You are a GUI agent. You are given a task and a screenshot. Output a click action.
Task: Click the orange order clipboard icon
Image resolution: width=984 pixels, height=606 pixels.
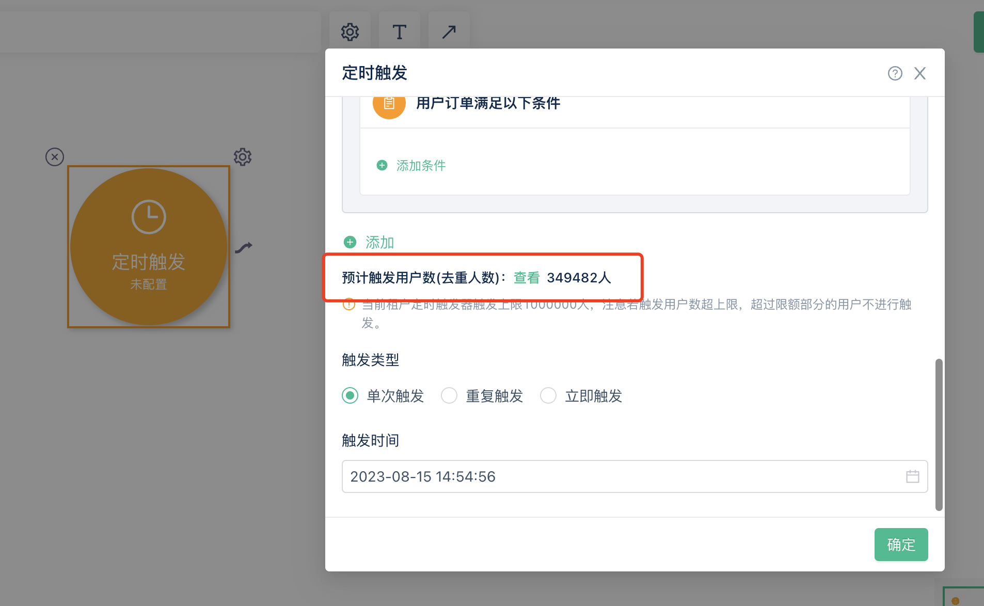click(389, 103)
